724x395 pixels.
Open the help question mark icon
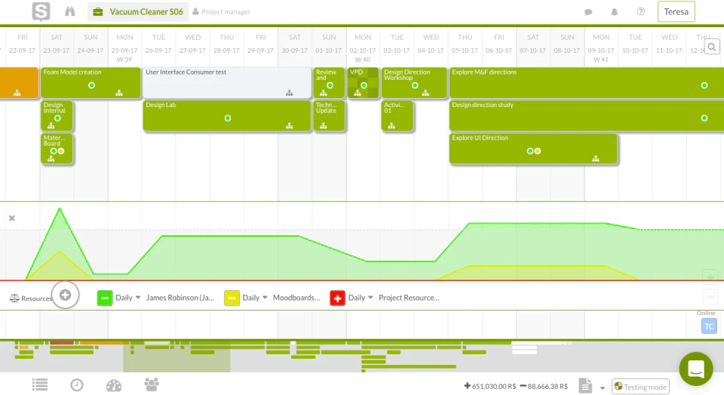point(641,11)
